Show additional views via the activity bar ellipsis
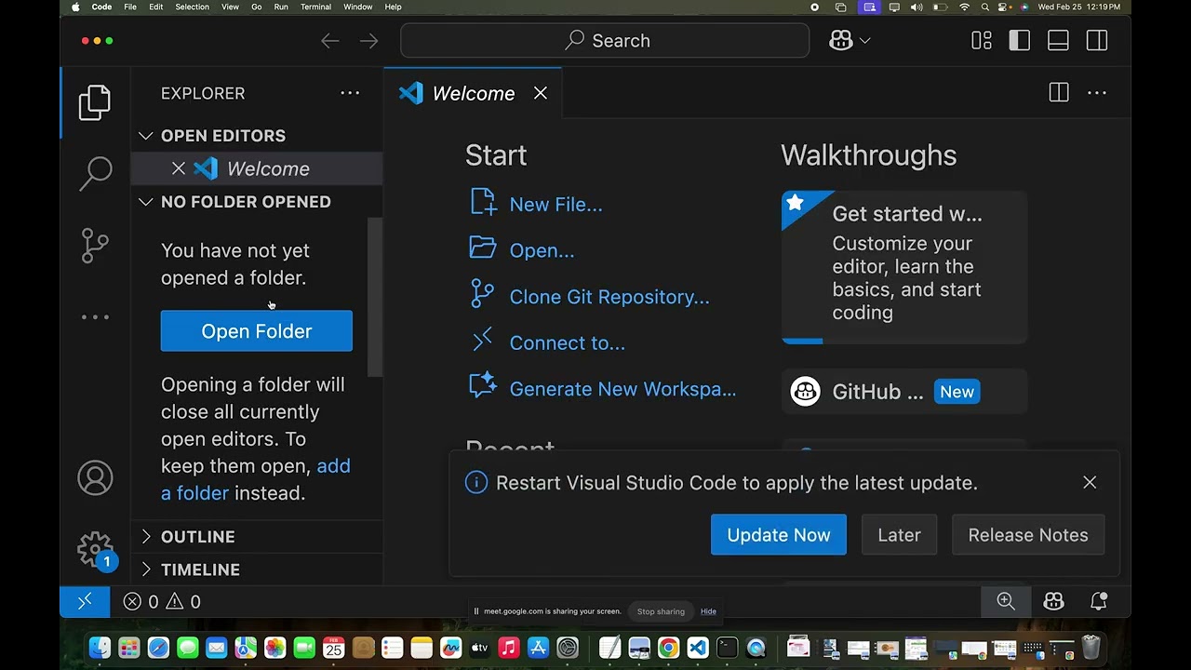Viewport: 1191px width, 670px height. [95, 317]
